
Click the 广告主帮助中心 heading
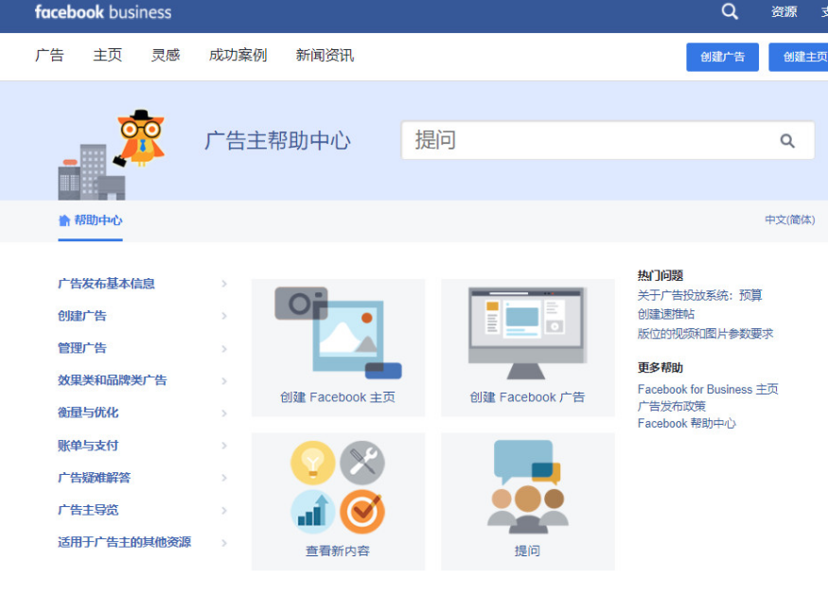[x=278, y=141]
